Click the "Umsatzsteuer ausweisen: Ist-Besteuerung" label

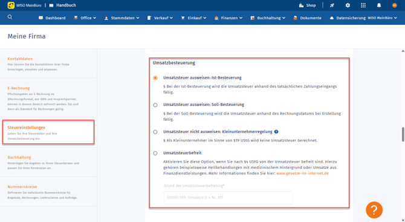202,78
